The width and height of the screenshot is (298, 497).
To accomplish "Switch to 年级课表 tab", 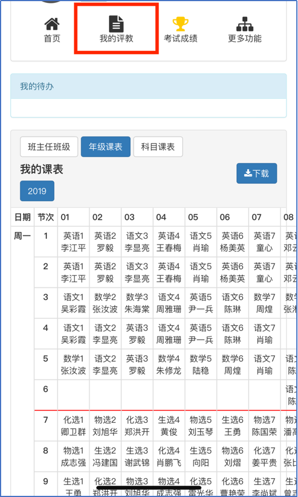I will [x=106, y=147].
